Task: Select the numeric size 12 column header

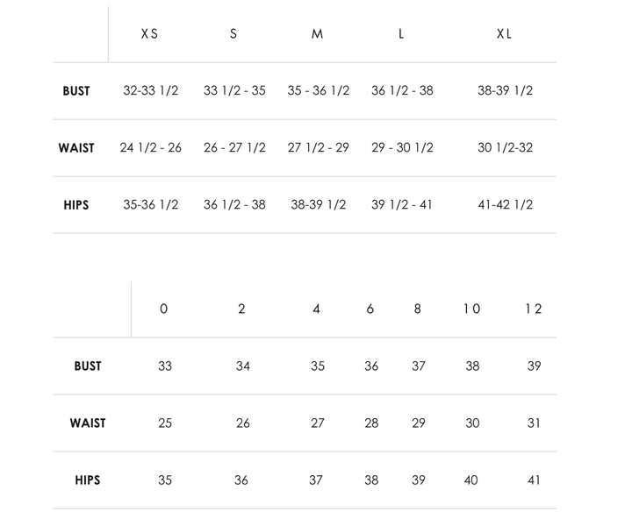Action: (x=534, y=309)
